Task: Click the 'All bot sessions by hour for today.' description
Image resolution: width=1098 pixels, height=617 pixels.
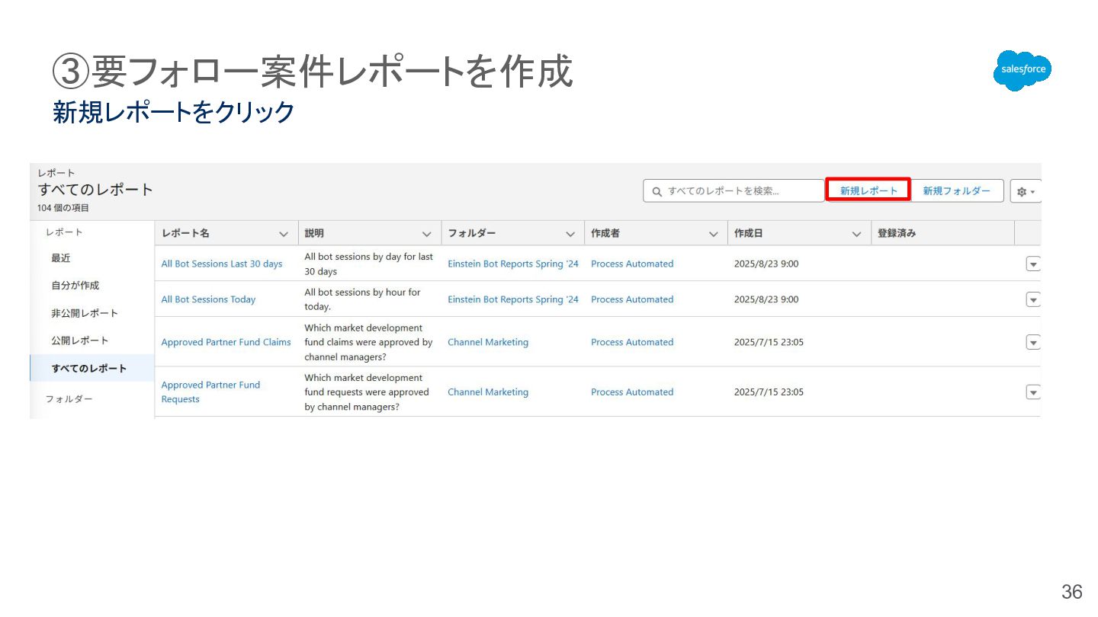Action: [362, 299]
